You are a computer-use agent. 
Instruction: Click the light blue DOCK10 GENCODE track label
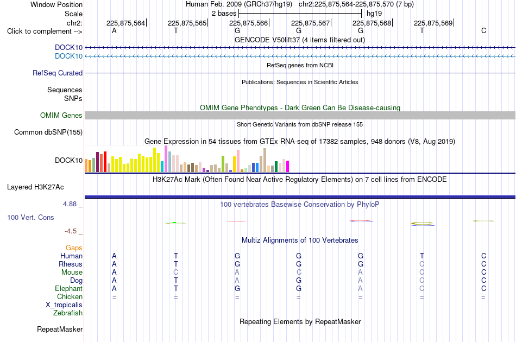(x=68, y=56)
